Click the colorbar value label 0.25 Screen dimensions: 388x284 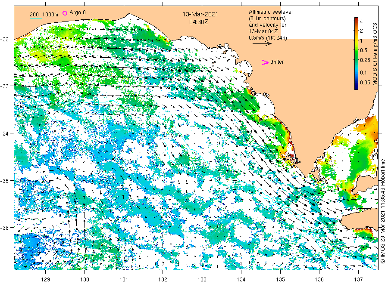click(365, 60)
